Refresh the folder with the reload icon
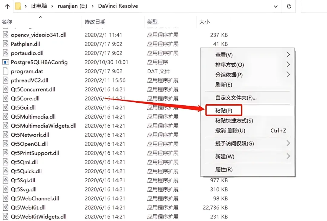Image resolution: width=327 pixels, height=221 pixels. tap(289, 6)
